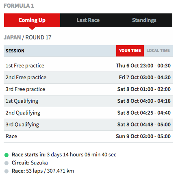Switch to the Standings tab
The image size is (178, 182).
(144, 20)
